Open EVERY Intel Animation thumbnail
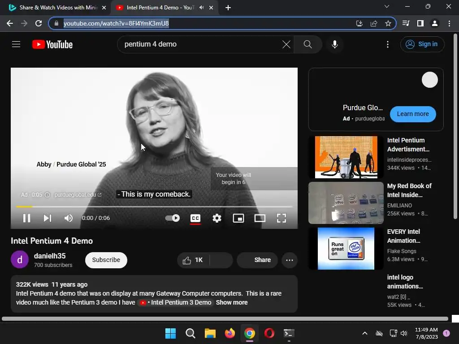This screenshot has height=344, width=459. [x=346, y=248]
